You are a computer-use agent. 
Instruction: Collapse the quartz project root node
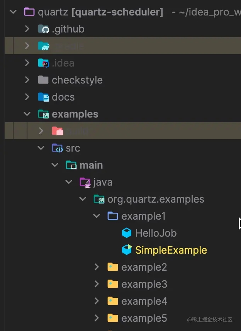pos(13,12)
